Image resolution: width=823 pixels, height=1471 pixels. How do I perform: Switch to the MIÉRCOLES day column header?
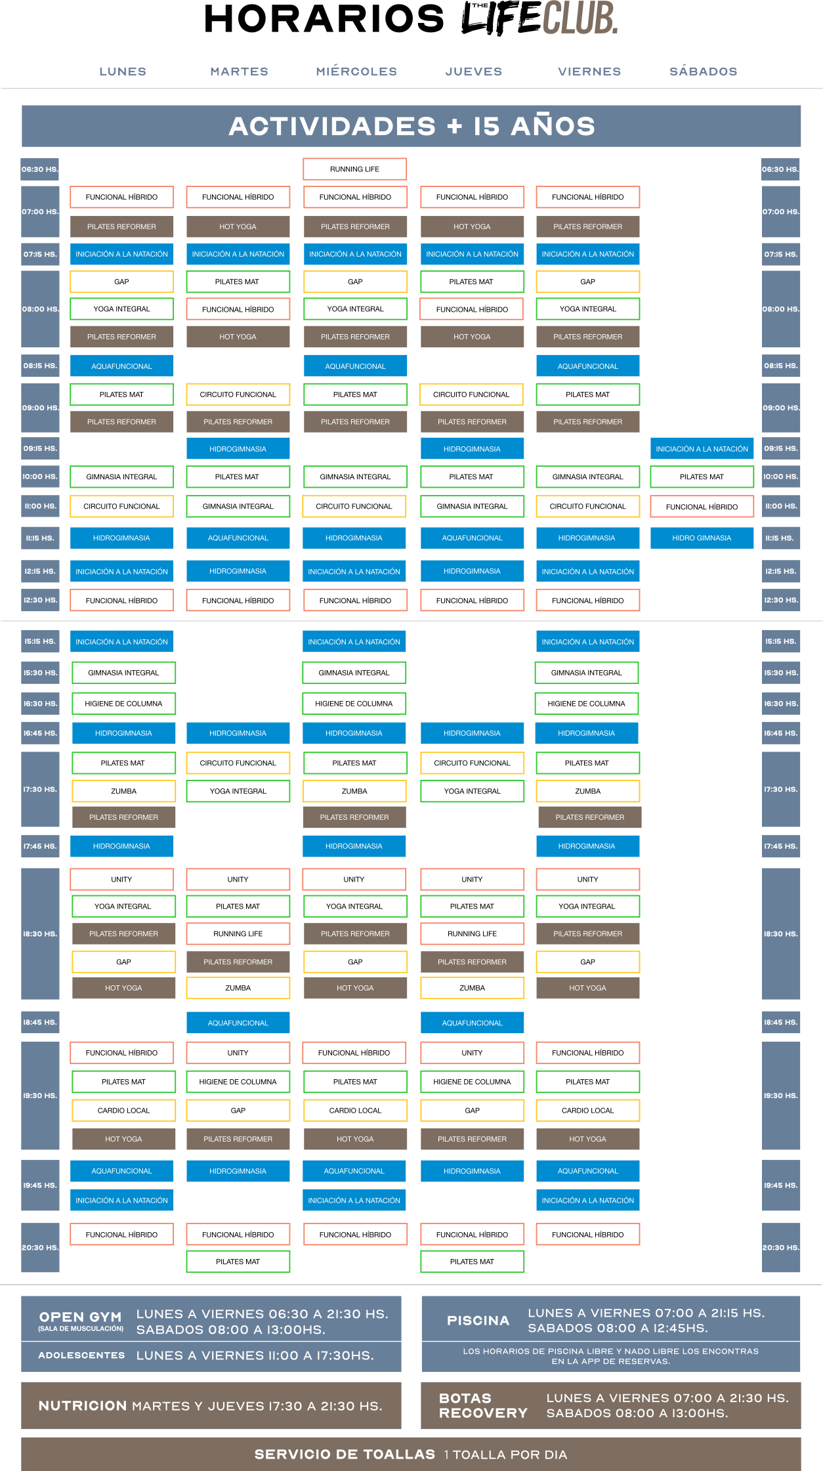tap(356, 72)
